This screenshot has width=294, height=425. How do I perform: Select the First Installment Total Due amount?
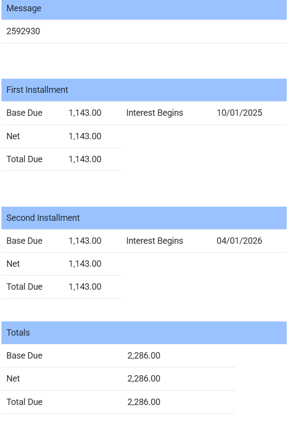(x=85, y=159)
